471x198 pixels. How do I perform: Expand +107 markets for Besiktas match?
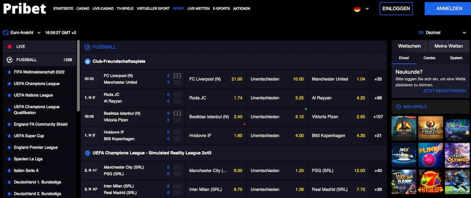[x=378, y=117]
